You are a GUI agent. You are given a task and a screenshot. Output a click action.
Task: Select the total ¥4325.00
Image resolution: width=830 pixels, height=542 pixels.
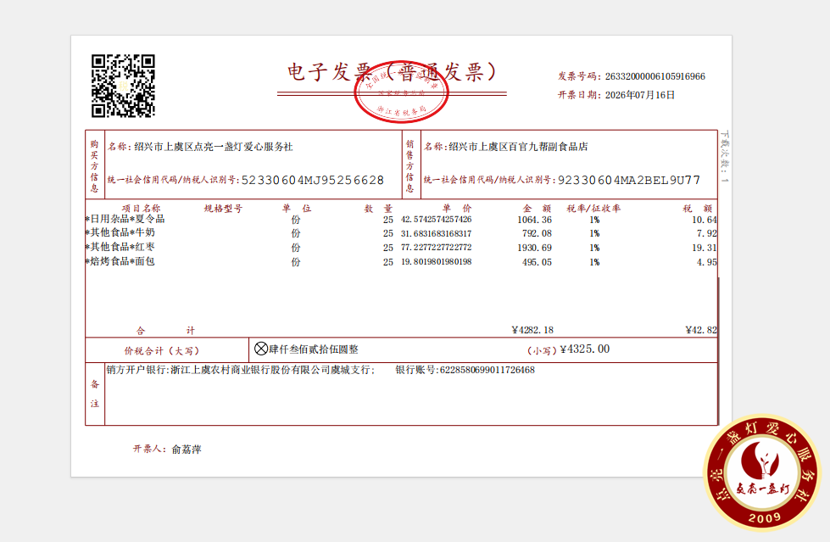click(585, 349)
